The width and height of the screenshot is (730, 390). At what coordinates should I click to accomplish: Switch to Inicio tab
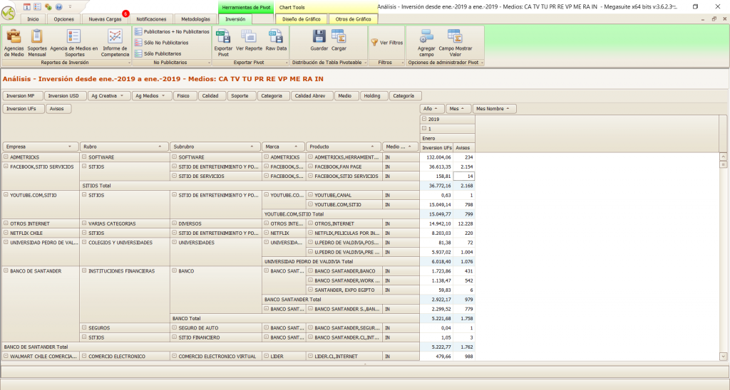pos(33,19)
